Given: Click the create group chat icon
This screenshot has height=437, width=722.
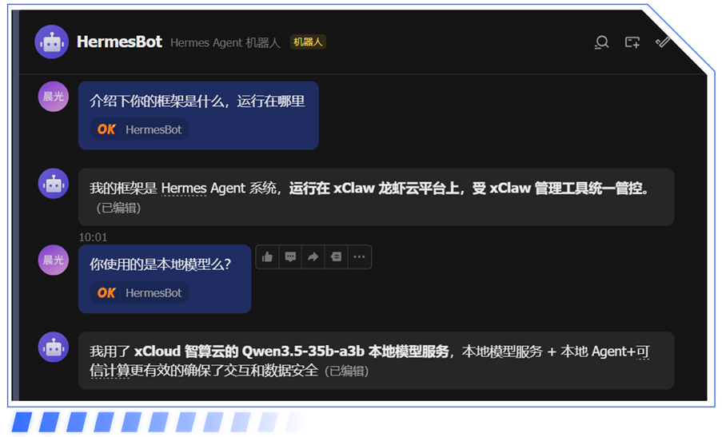Looking at the screenshot, I should 632,42.
